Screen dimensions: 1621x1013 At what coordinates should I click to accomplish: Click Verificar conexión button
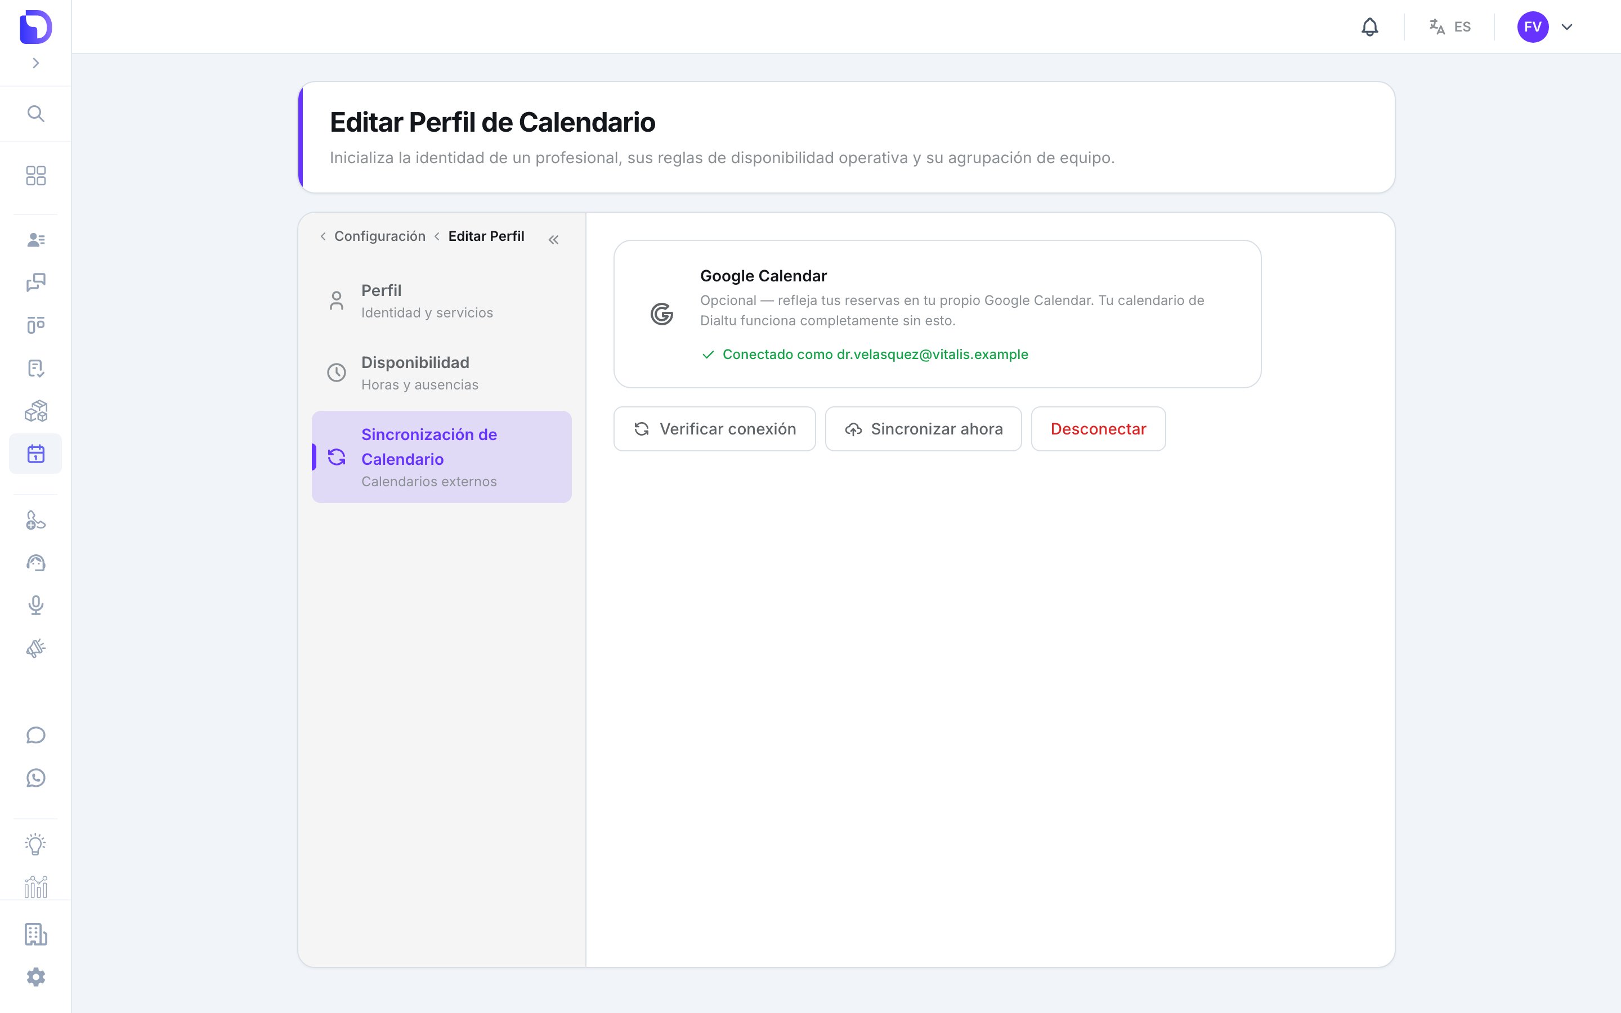coord(715,429)
